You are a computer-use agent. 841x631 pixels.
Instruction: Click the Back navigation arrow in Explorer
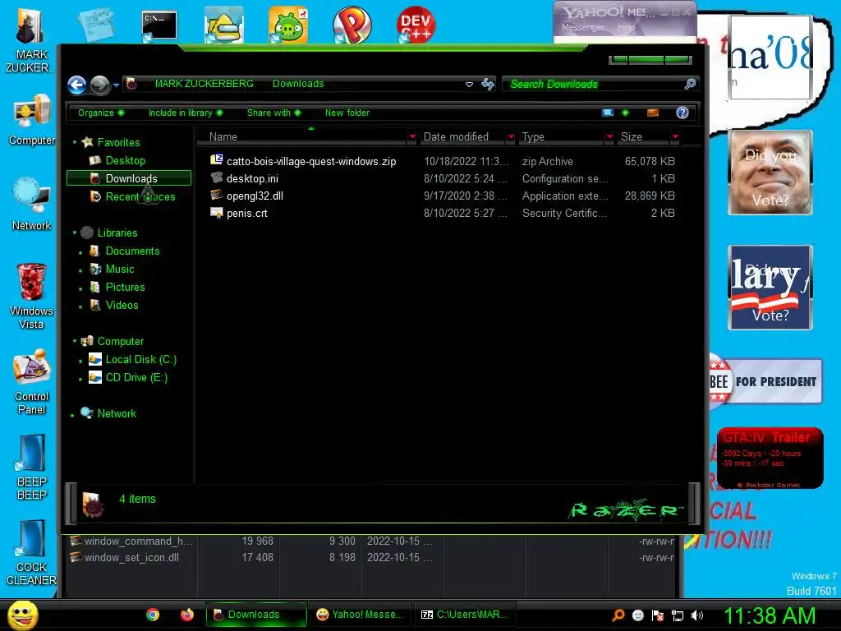click(76, 85)
